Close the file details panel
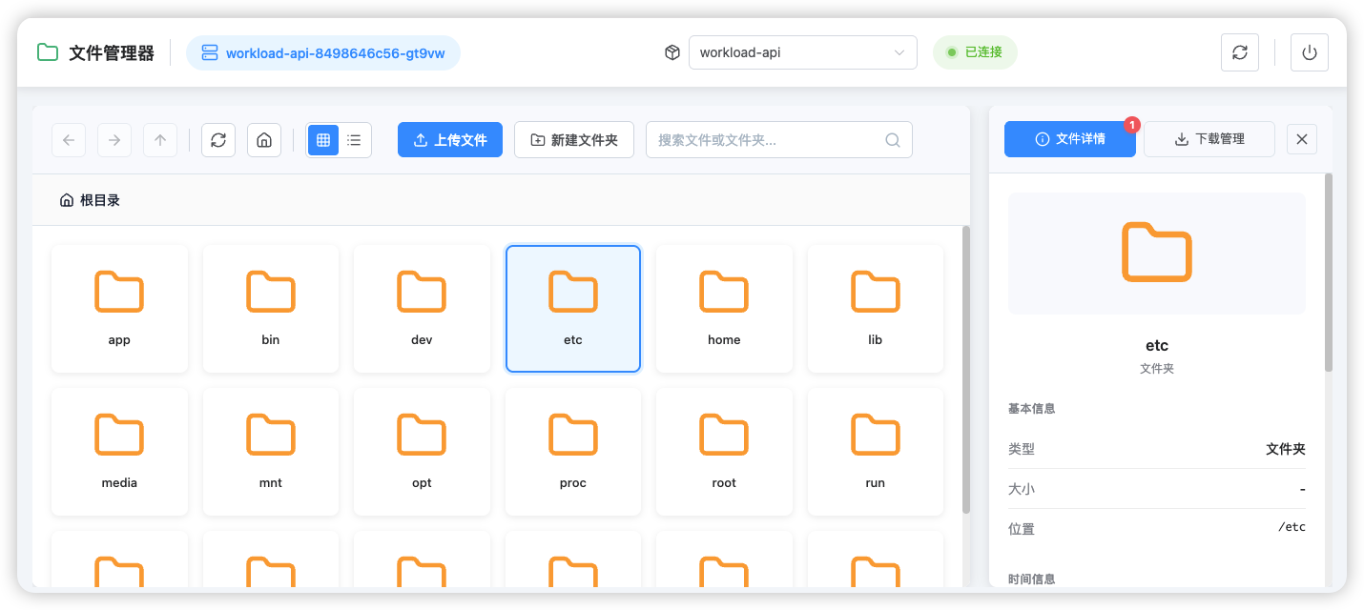The height and width of the screenshot is (610, 1364). (1301, 138)
